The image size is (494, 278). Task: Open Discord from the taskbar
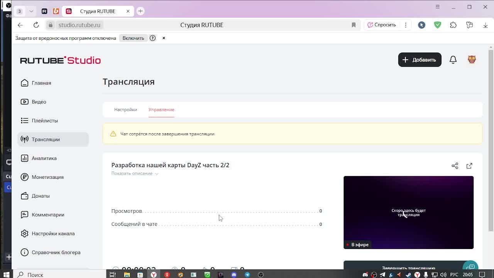coord(234,275)
